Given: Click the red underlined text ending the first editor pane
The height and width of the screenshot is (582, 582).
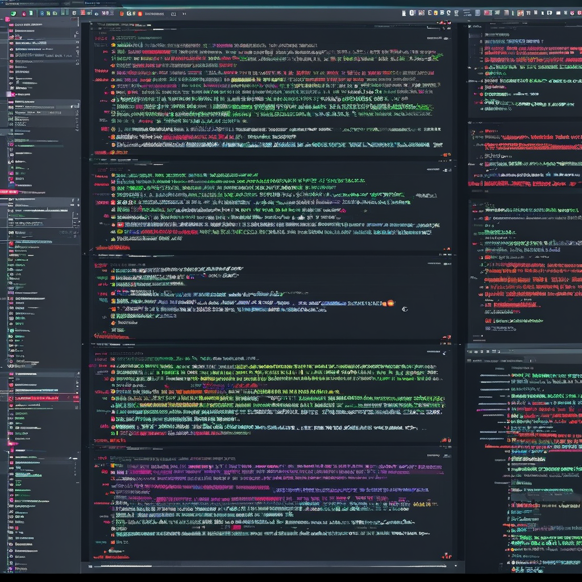Looking at the screenshot, I should point(103,152).
